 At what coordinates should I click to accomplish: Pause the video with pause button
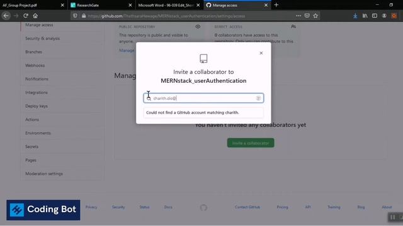point(393,217)
